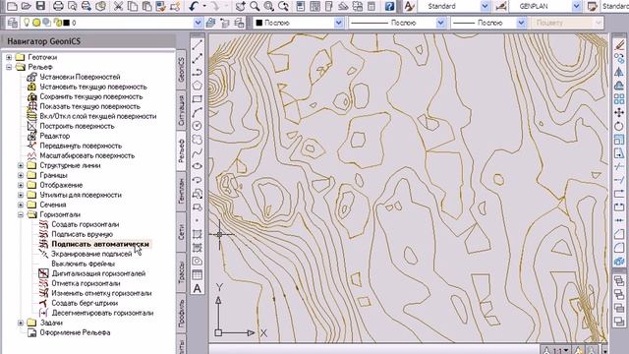The height and width of the screenshot is (354, 629).
Task: Run 'Создать берг-штрихи' command
Action: tap(85, 303)
